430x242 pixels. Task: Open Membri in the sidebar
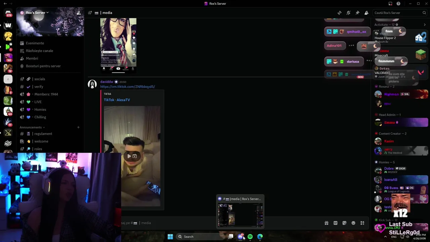tap(50, 58)
